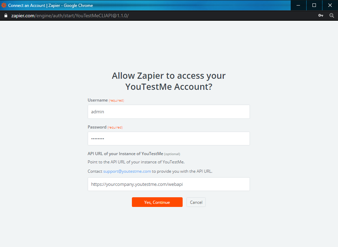Select the zapier.com URL in the address bar
This screenshot has width=338, height=247.
69,16
